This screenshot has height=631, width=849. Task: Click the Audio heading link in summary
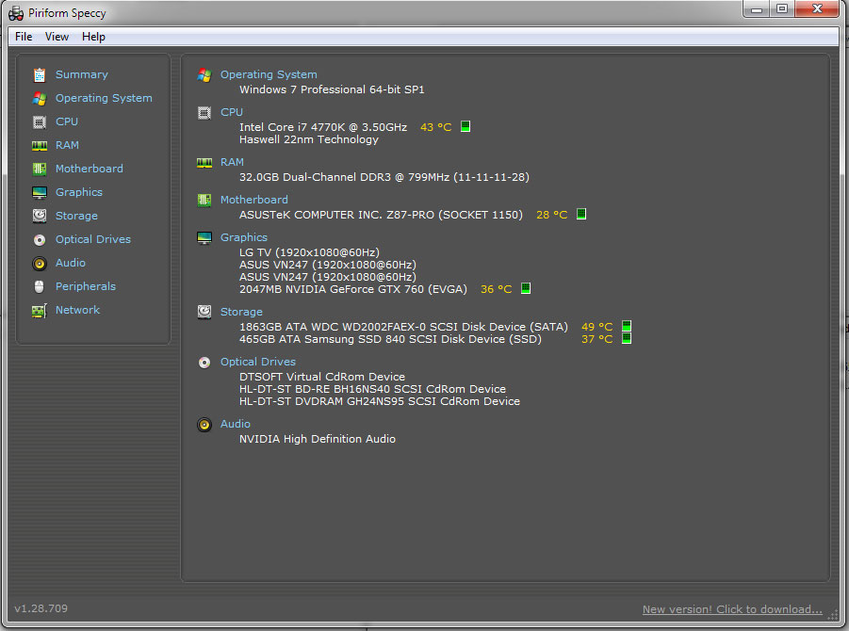[235, 424]
